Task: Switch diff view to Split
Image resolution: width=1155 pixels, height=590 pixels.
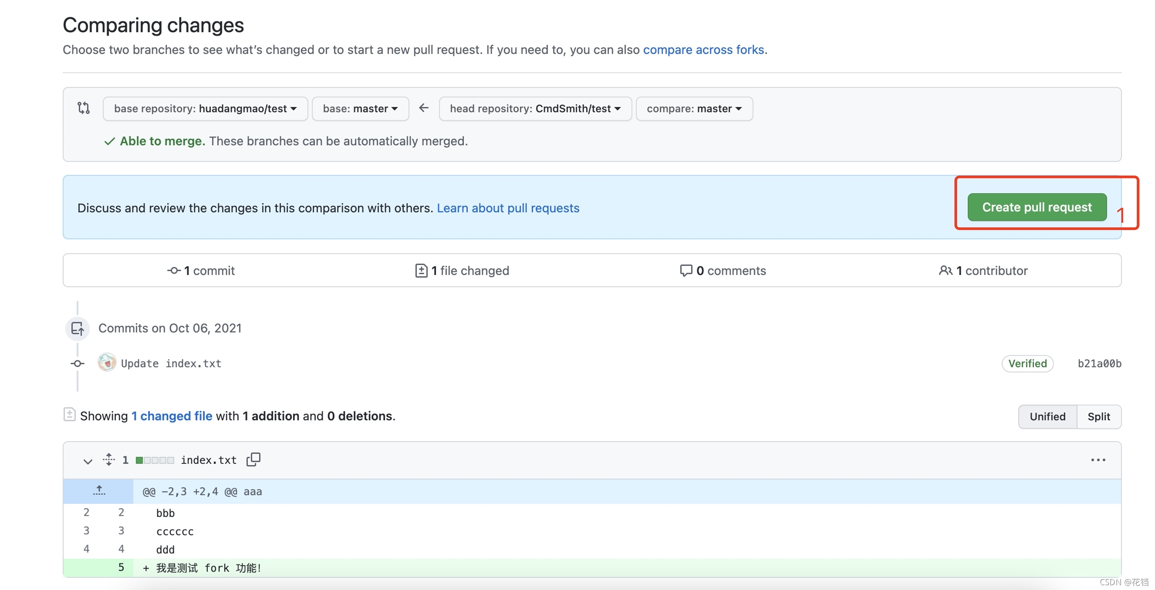Action: tap(1098, 417)
